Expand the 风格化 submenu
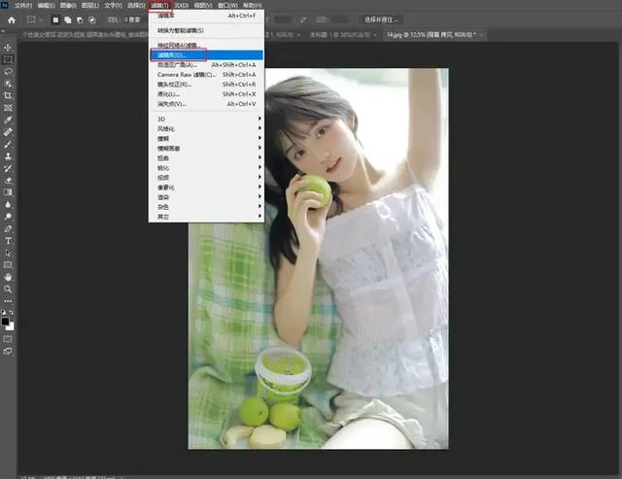The image size is (622, 479). point(206,129)
